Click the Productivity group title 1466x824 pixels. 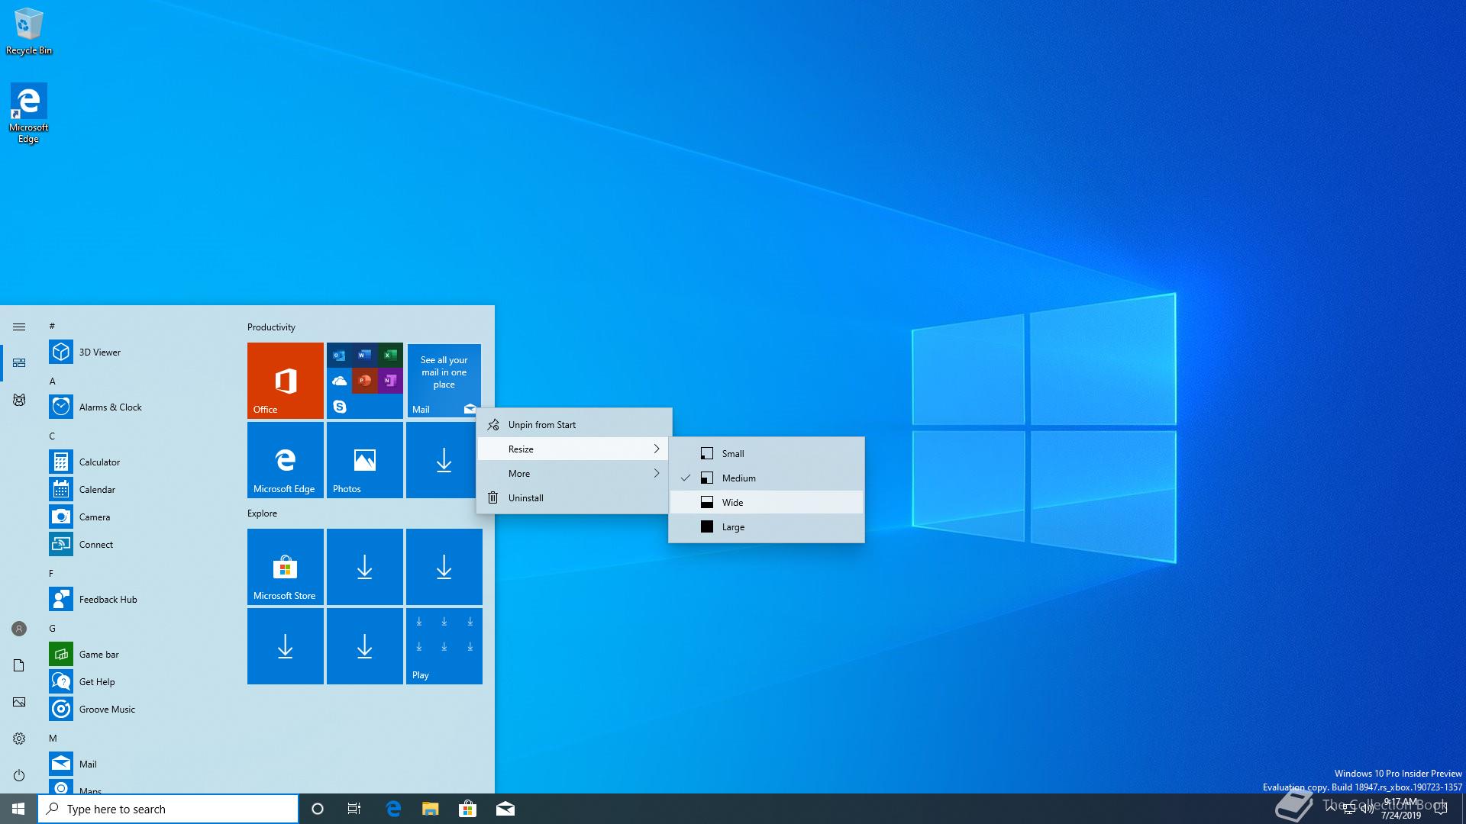[271, 327]
